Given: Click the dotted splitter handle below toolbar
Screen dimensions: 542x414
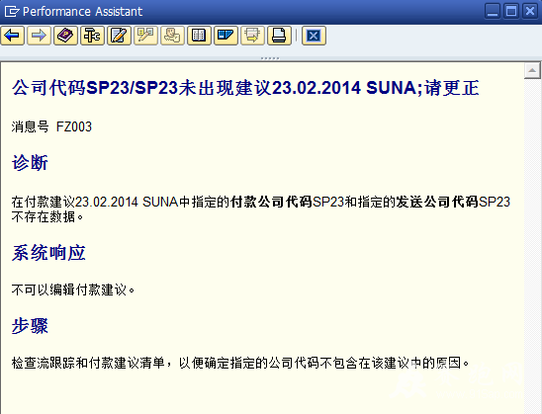Looking at the screenshot, I should pos(270,58).
